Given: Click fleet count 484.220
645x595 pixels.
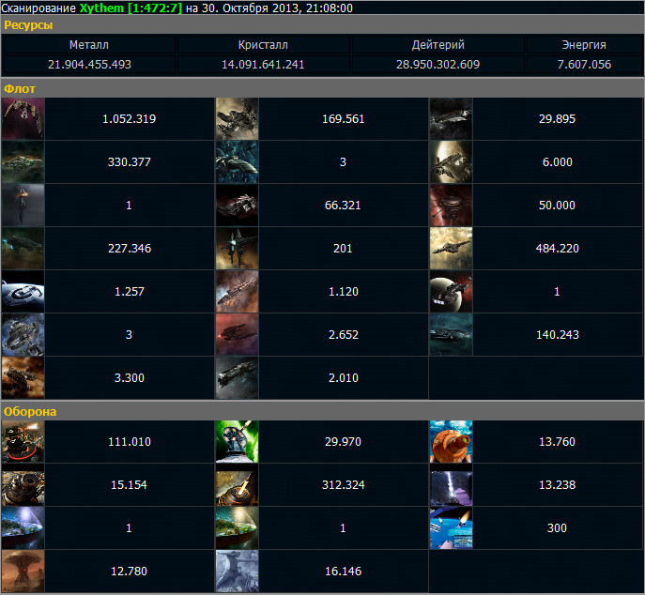Looking at the screenshot, I should (558, 249).
